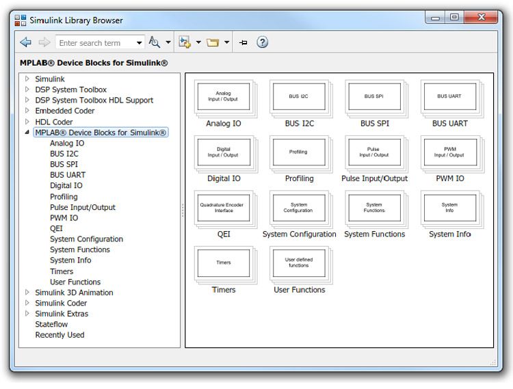Select System Configuration in the tree
The width and height of the screenshot is (513, 389).
86,239
